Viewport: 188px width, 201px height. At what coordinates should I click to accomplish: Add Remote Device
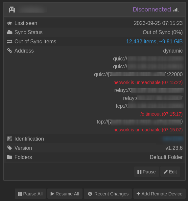click(159, 194)
